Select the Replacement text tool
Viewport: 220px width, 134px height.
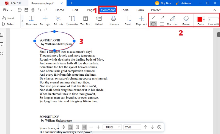click(141, 20)
